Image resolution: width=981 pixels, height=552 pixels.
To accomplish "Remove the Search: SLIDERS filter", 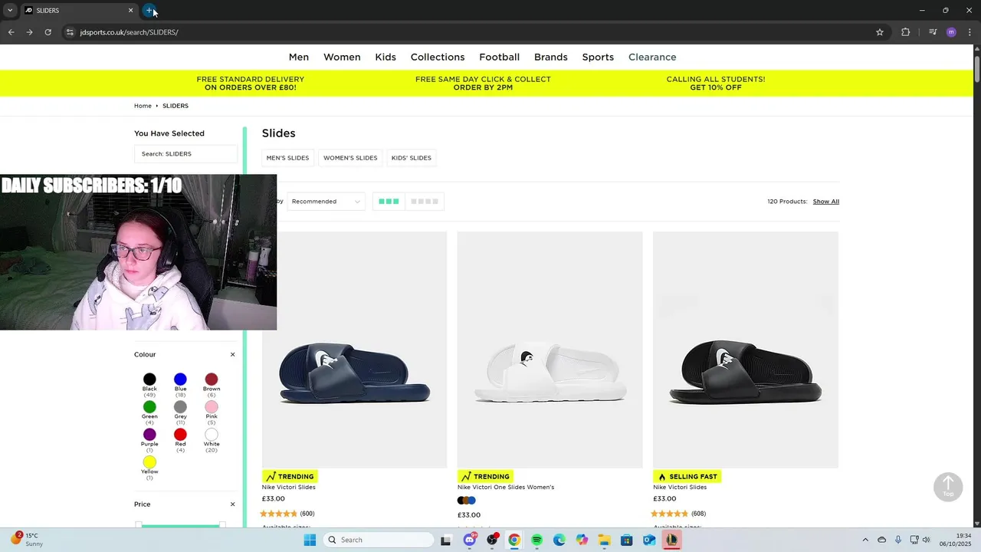I will [x=185, y=154].
